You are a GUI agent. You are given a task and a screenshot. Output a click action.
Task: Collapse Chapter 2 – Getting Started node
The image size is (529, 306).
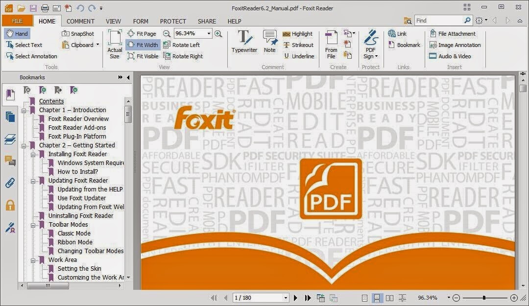24,146
